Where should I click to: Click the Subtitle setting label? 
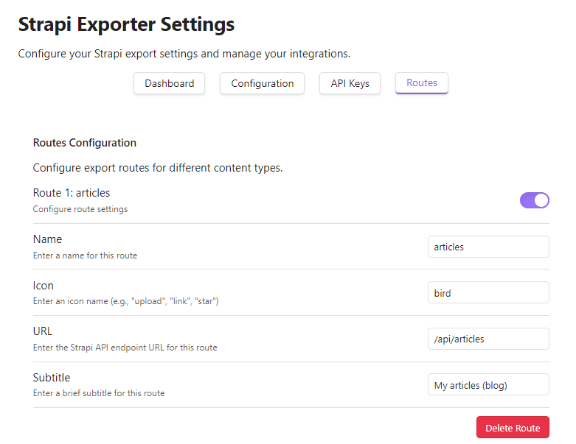52,378
